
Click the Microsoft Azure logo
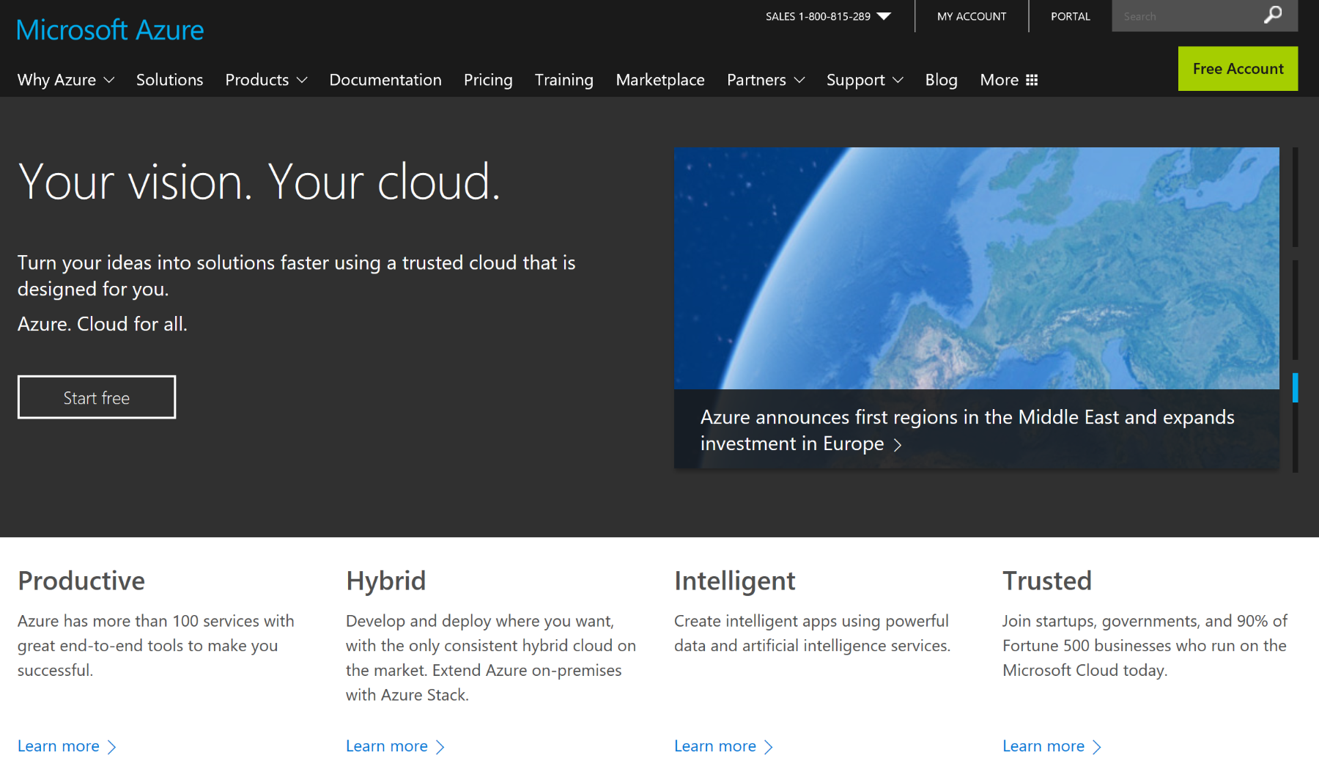(110, 30)
